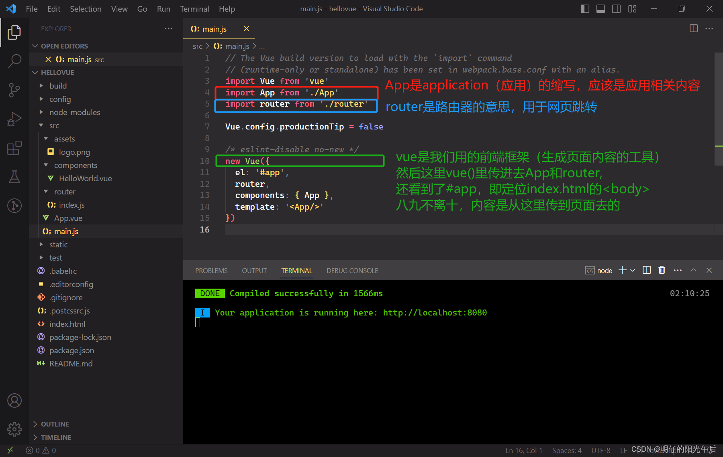
Task: Open the Help menu
Action: point(227,9)
